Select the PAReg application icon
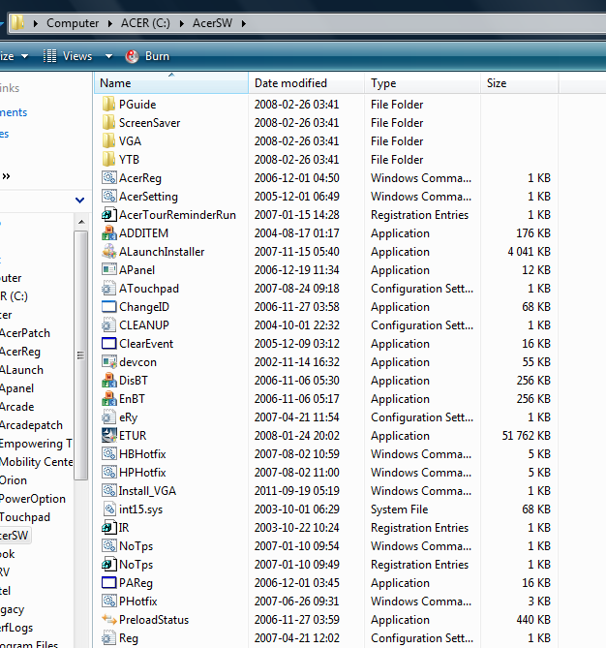The height and width of the screenshot is (648, 606). pyautogui.click(x=109, y=583)
